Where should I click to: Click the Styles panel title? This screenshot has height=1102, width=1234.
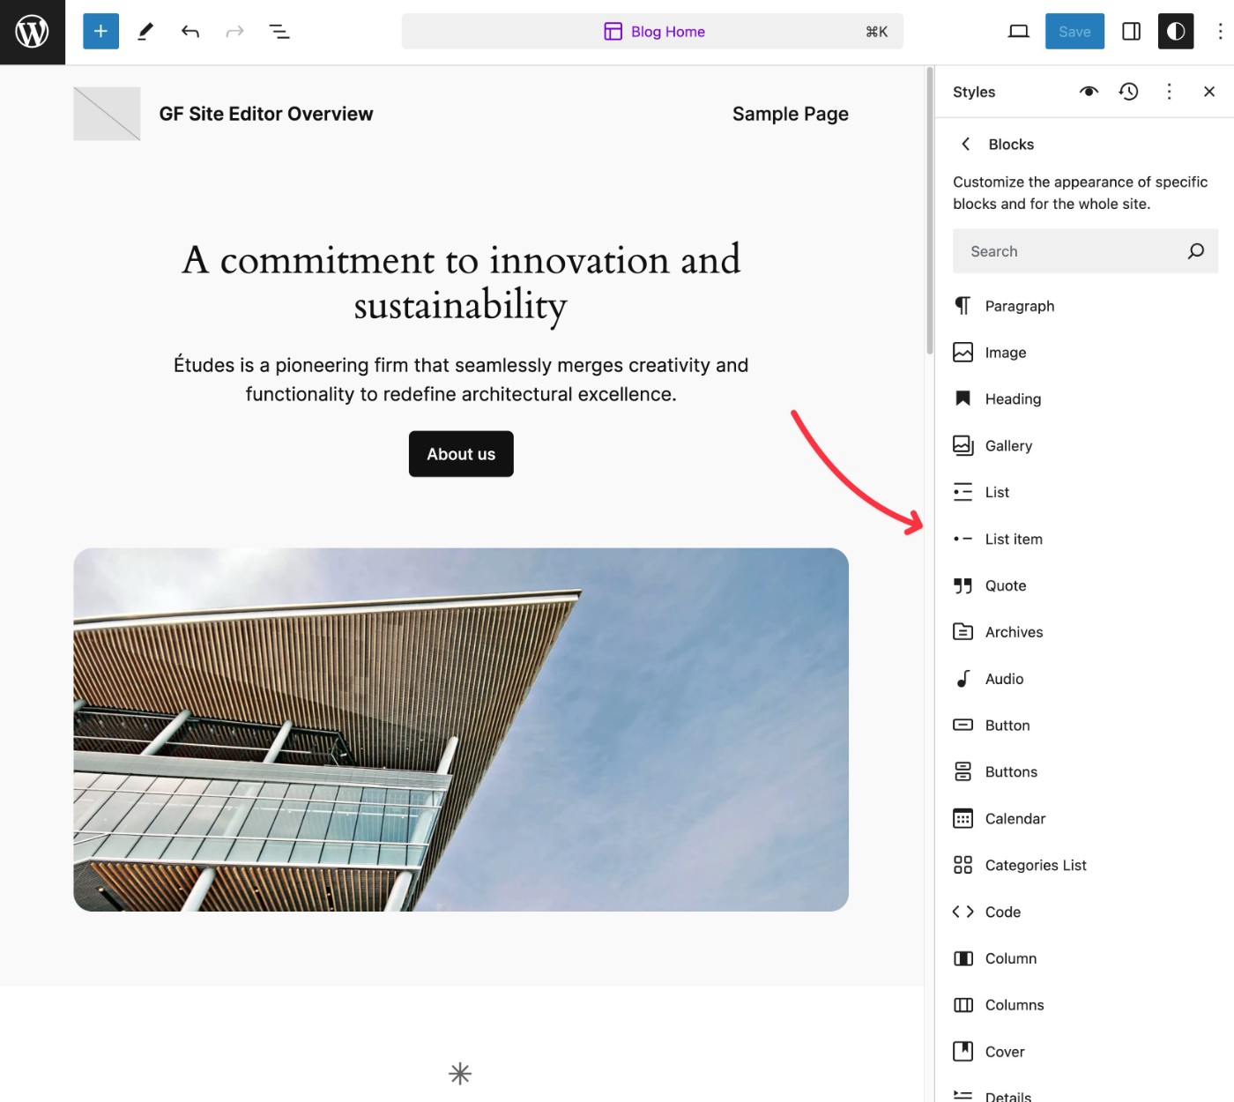pos(974,92)
